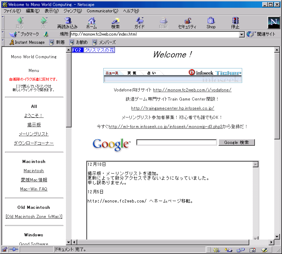Click the お勧め personal toolbar button
The height and width of the screenshot is (254, 282).
[79, 42]
